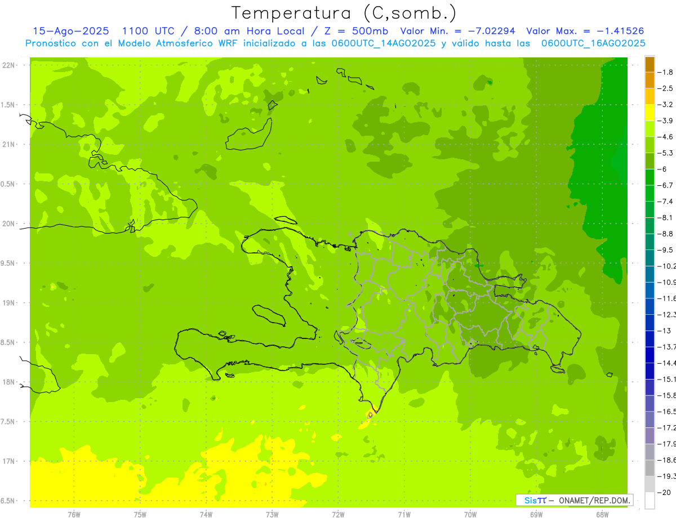The height and width of the screenshot is (522, 676).
Task: Click the legend swatch between -2.5 and -3.2
Action: click(650, 96)
